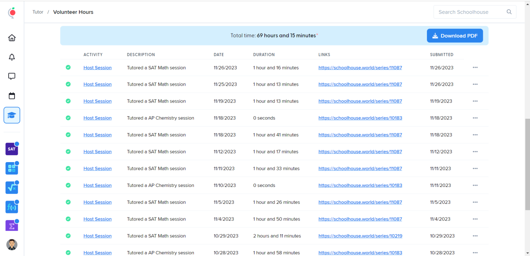Click the DURATION column header

[x=264, y=55]
